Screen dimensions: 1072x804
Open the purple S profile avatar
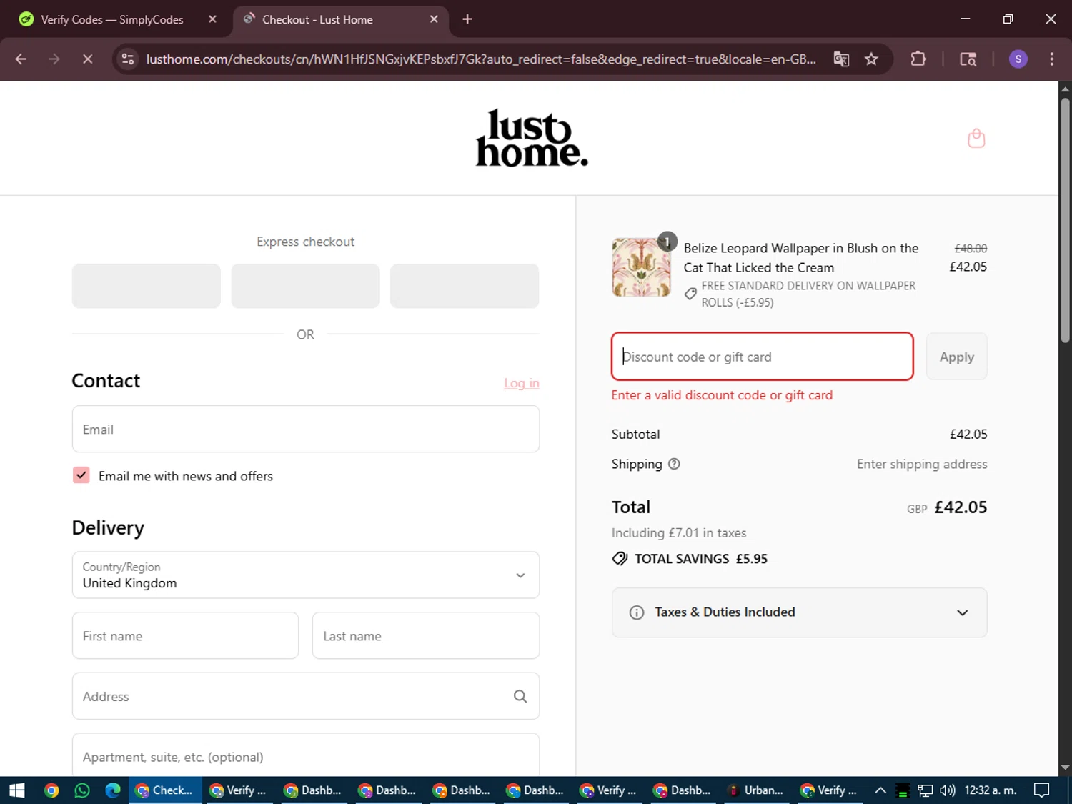point(1018,59)
